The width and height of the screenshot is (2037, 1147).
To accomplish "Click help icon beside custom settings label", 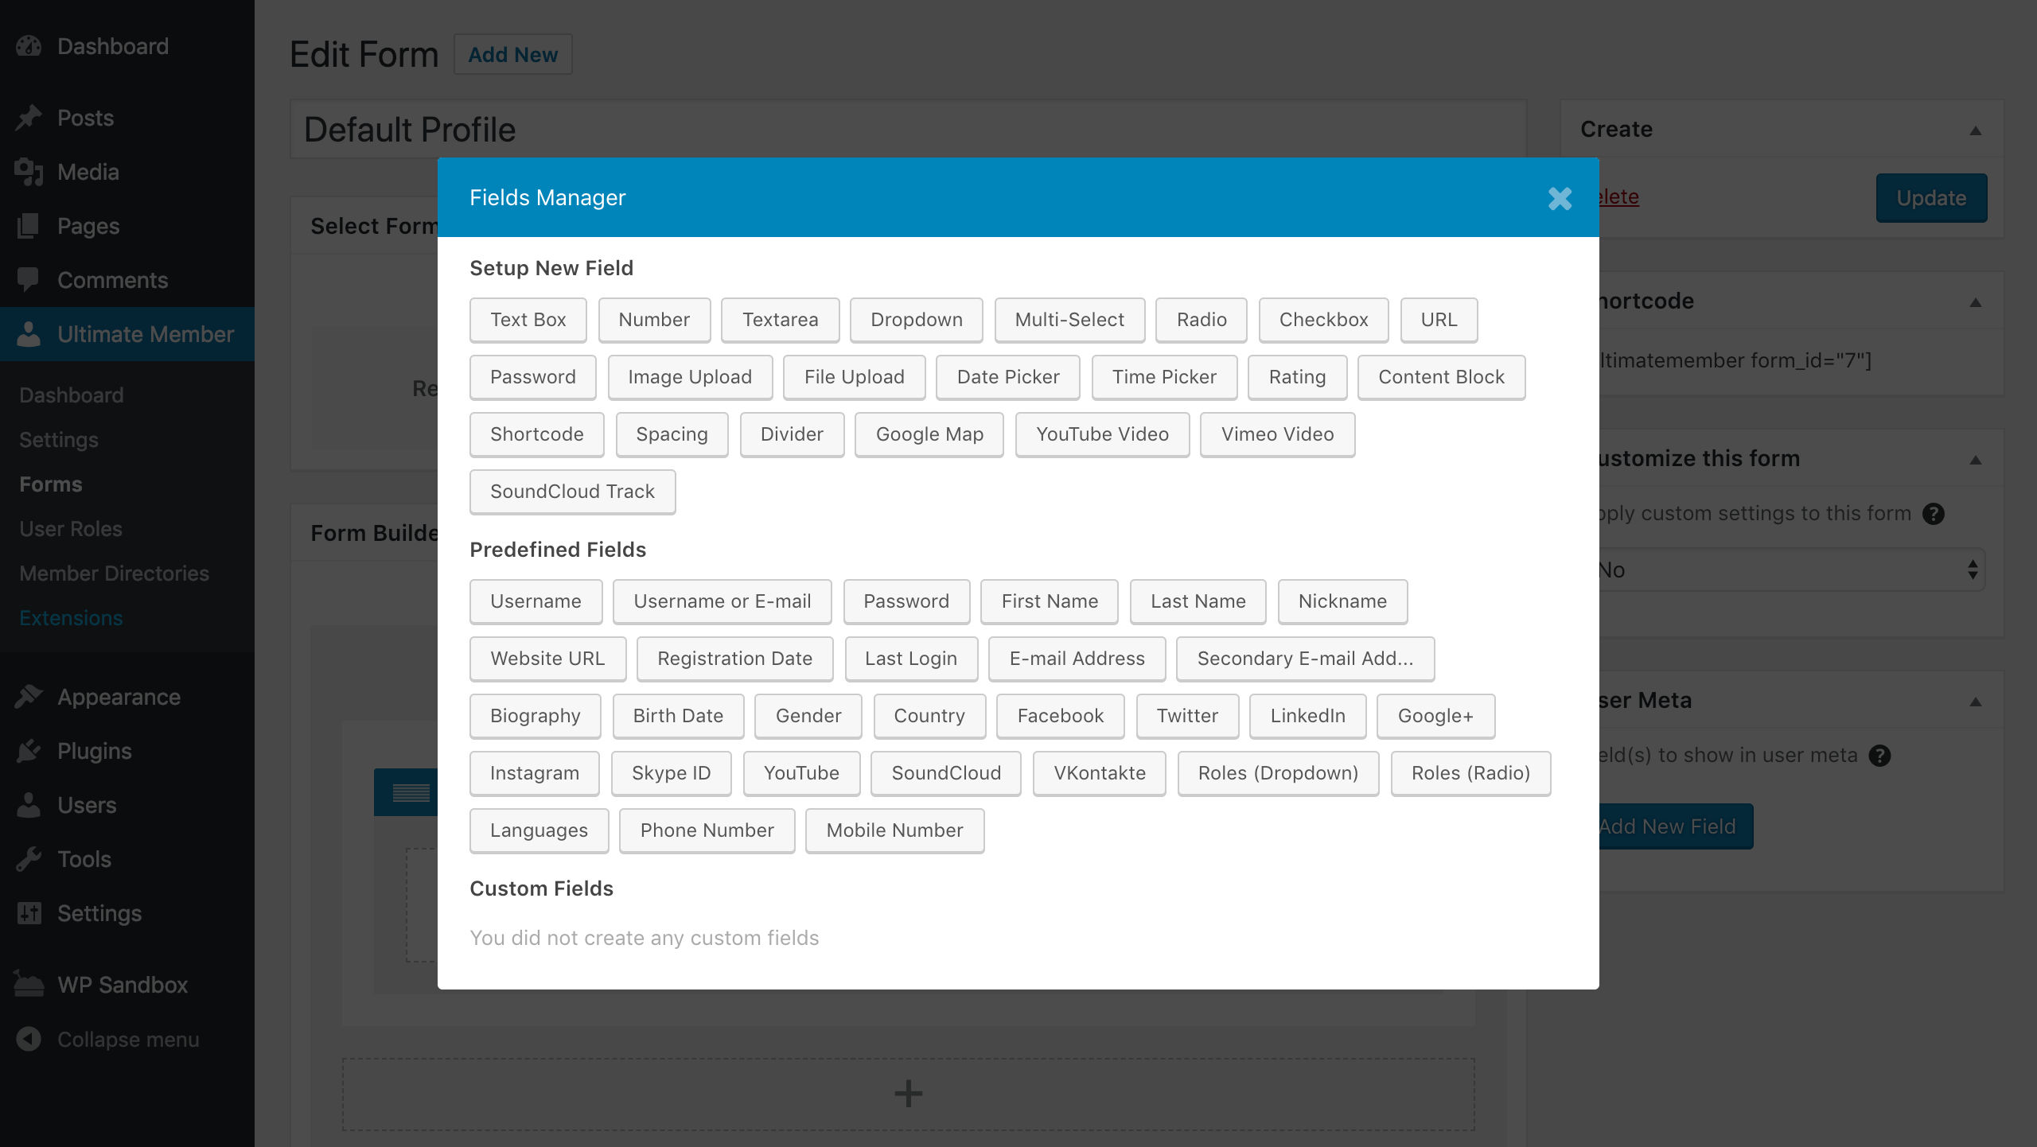I will (x=1934, y=514).
